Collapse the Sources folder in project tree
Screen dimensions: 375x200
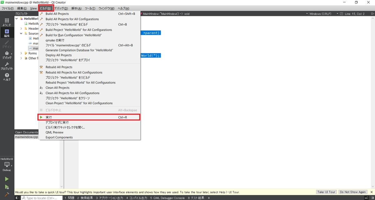(21, 33)
